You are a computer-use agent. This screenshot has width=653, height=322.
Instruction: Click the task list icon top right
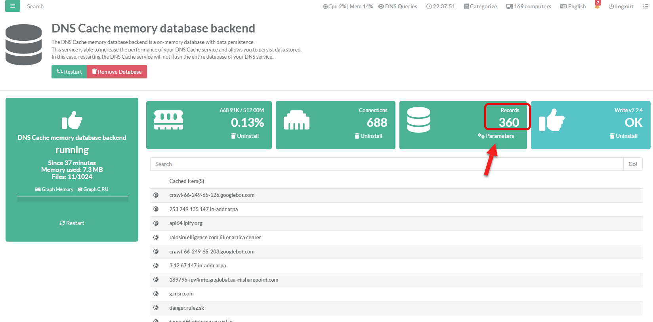[x=645, y=6]
